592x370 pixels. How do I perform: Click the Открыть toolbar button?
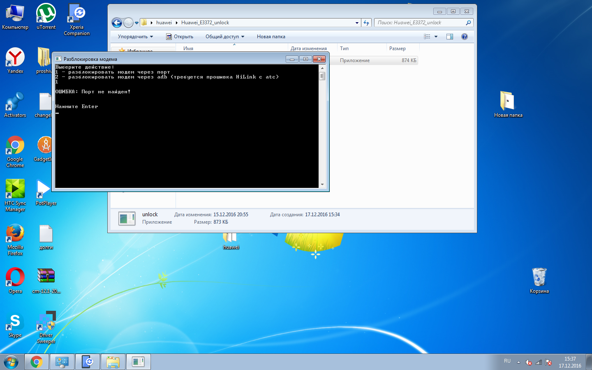point(180,37)
